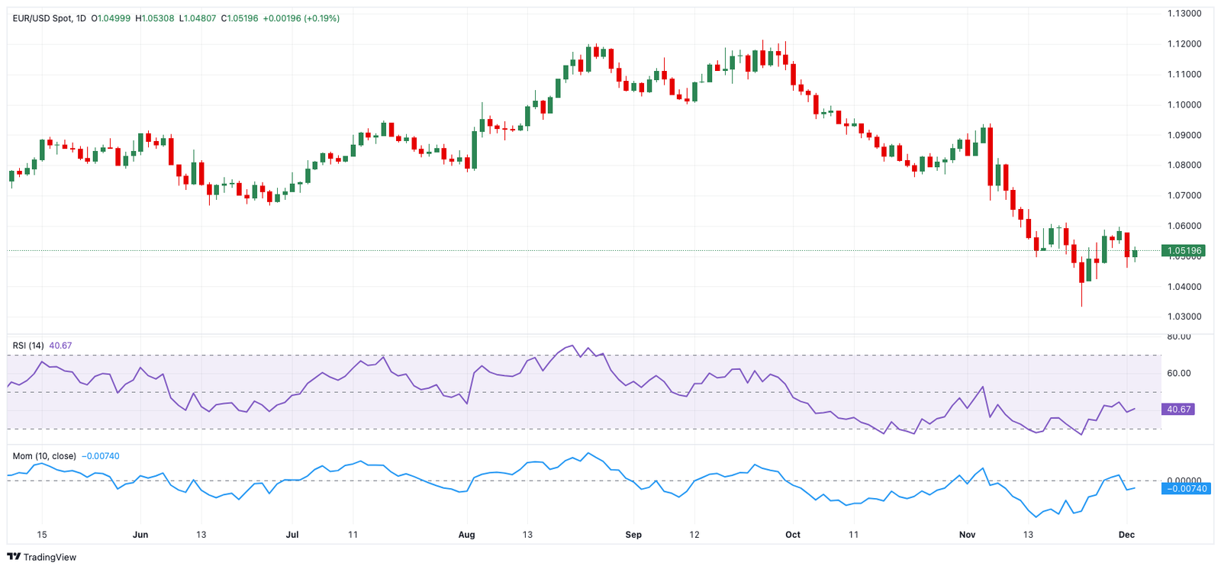Image resolution: width=1221 pixels, height=569 pixels.
Task: Click the TradingView text link
Action: point(50,558)
